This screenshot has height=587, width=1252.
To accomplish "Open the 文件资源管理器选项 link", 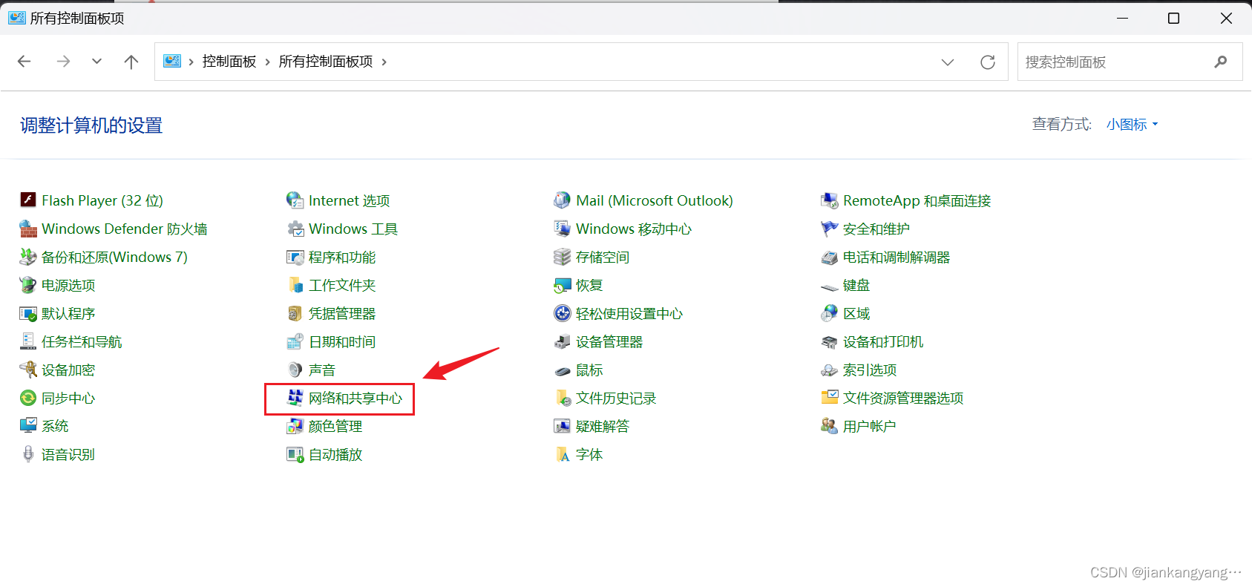I will click(x=903, y=398).
